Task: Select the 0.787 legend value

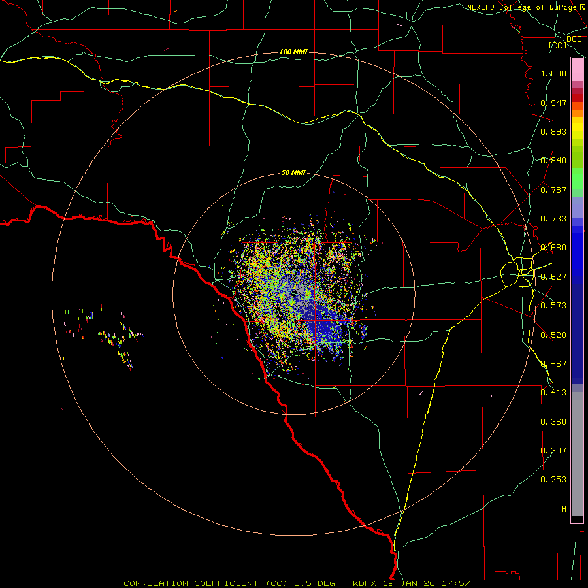Action: click(553, 189)
